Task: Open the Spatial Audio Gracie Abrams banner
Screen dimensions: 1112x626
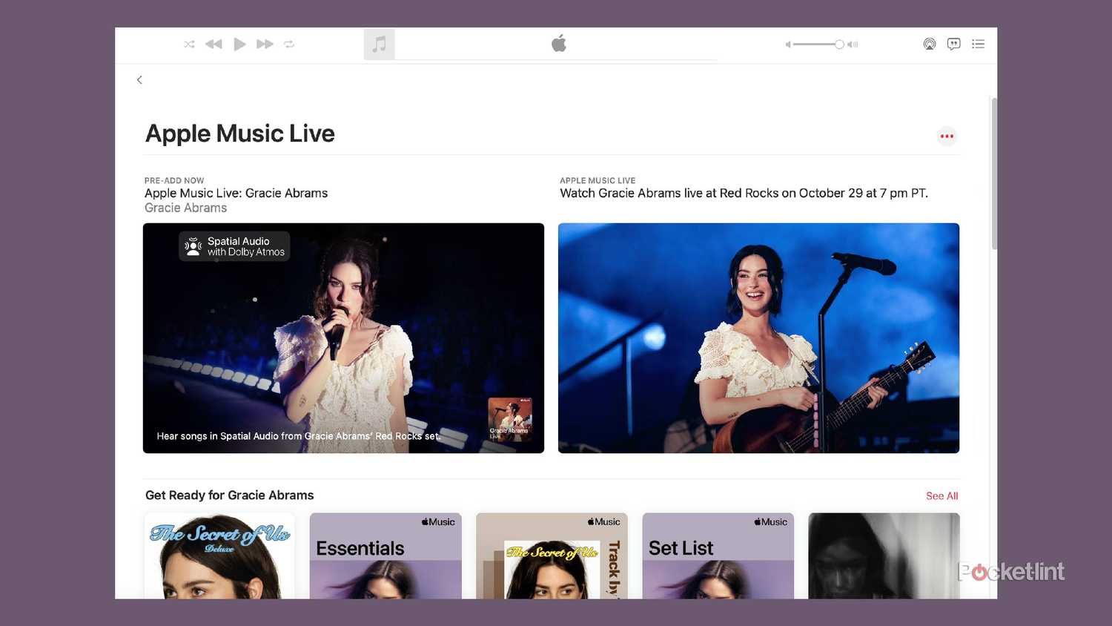Action: [343, 338]
